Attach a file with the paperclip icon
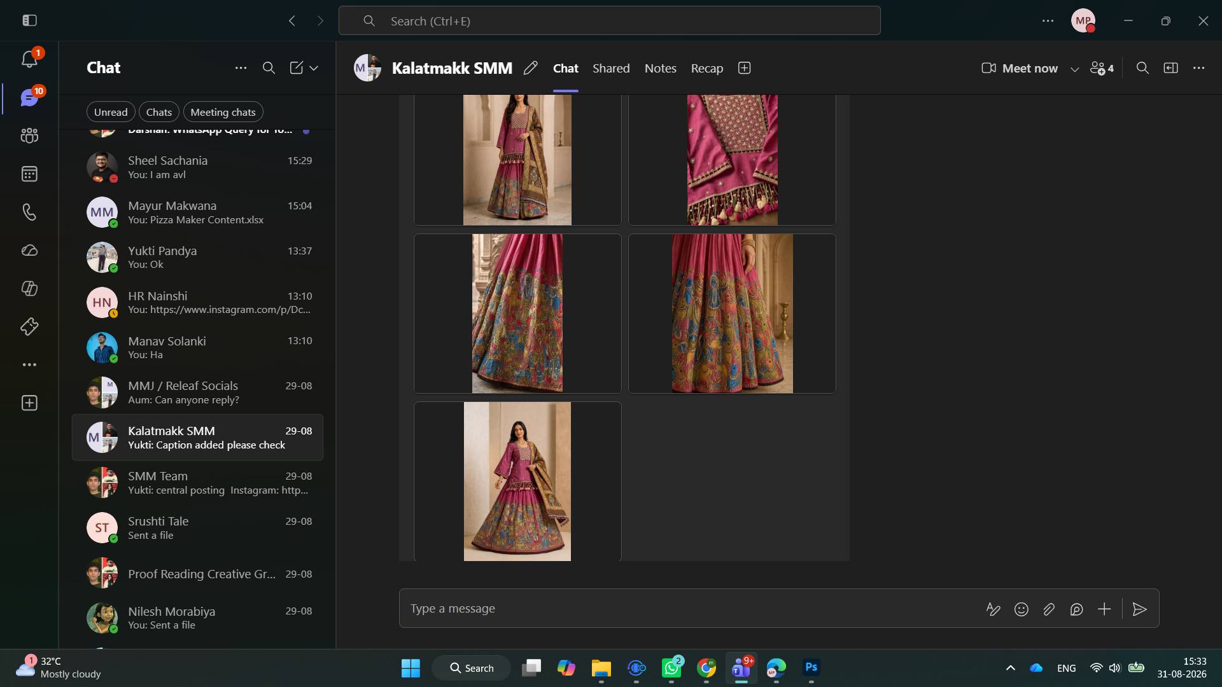Screen dimensions: 1222x687 point(1049,609)
